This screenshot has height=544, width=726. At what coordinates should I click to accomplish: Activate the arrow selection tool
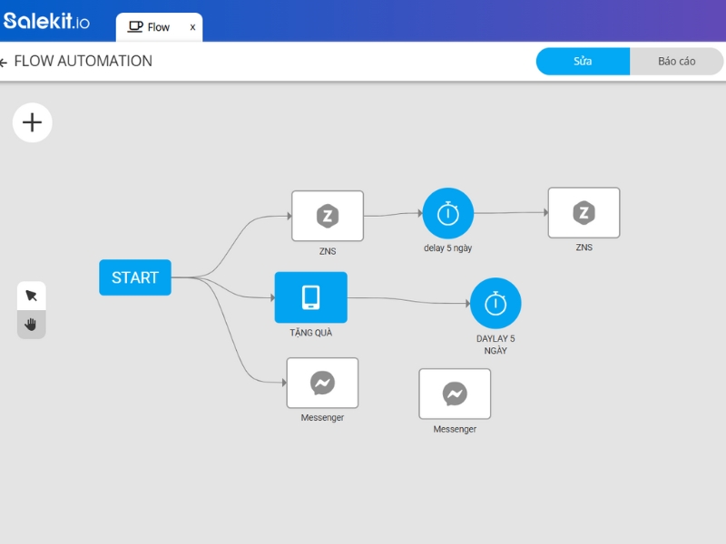coord(31,295)
